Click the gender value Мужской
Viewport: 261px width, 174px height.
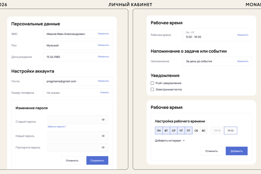click(x=52, y=46)
